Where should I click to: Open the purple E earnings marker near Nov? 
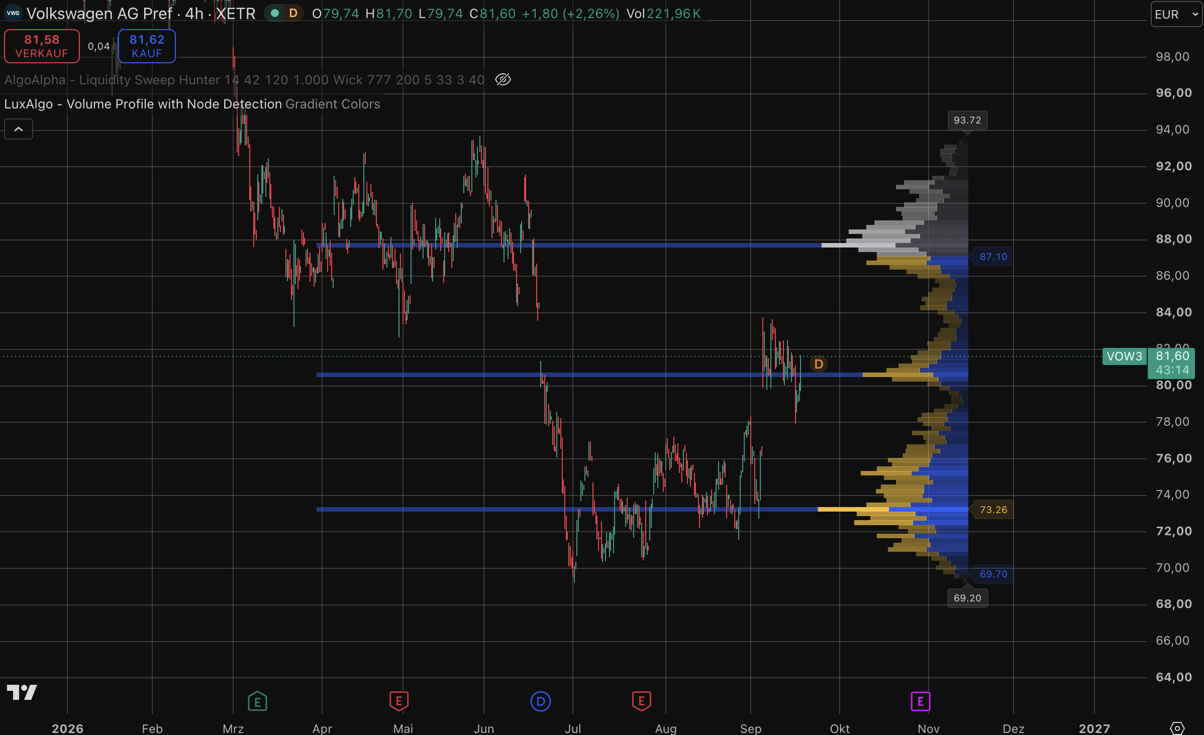point(921,701)
